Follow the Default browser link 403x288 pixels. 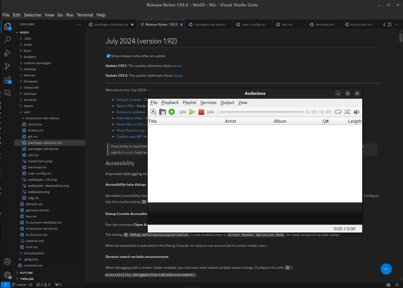(129, 100)
